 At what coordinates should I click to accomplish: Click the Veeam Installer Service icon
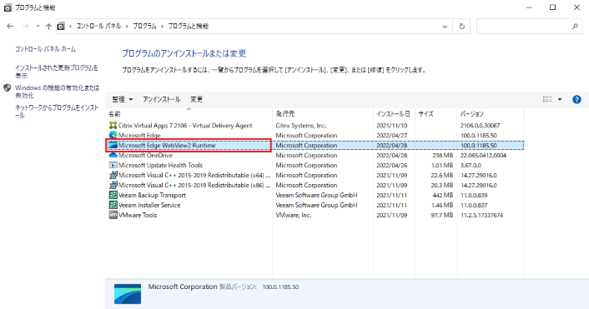(x=113, y=205)
